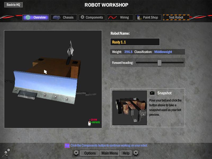Screen dimensions: 212x159
Task: Take a snapshot with camera icon
Action: (x=152, y=93)
